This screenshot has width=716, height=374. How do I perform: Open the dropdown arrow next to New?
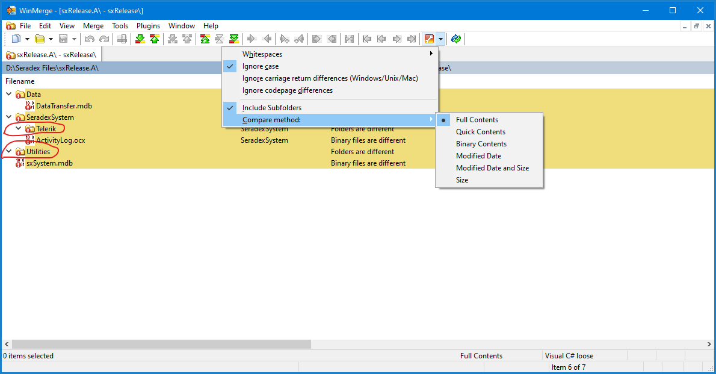27,39
